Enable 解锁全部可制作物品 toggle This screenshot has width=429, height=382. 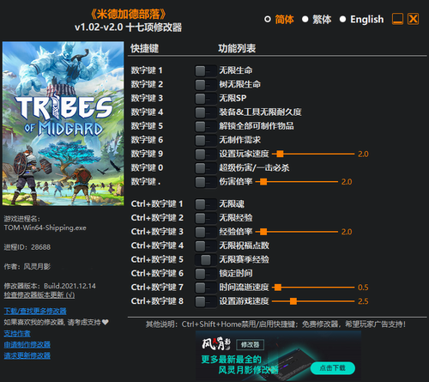[x=205, y=126]
